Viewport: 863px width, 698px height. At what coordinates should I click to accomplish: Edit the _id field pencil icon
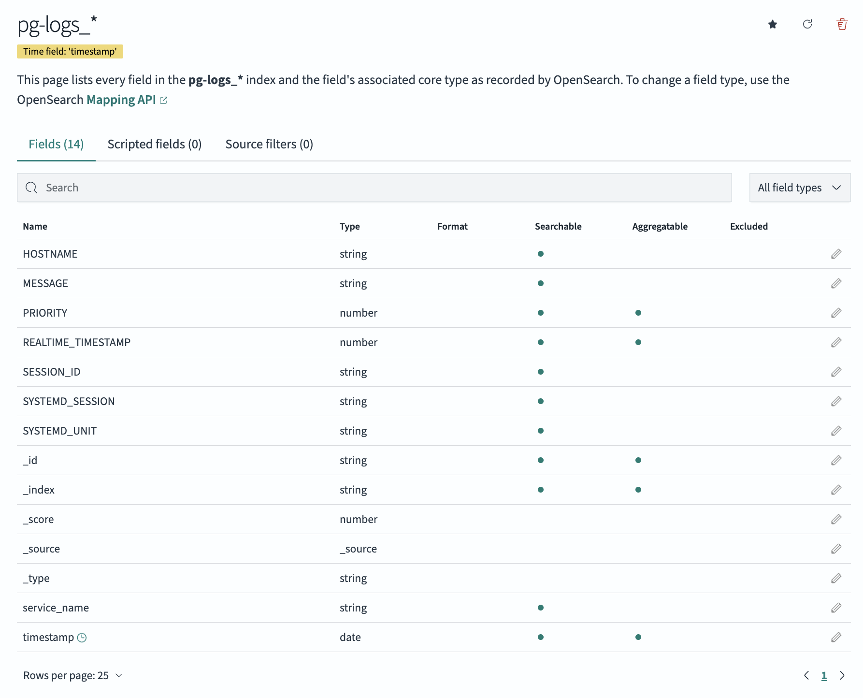click(836, 460)
